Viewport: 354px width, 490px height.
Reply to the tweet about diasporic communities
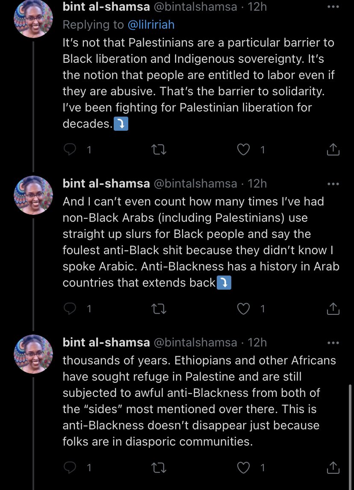[69, 468]
